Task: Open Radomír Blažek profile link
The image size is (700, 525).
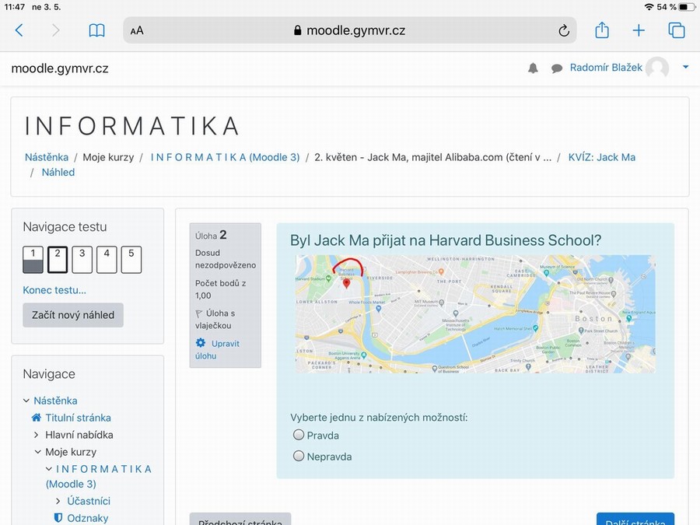Action: (x=606, y=68)
